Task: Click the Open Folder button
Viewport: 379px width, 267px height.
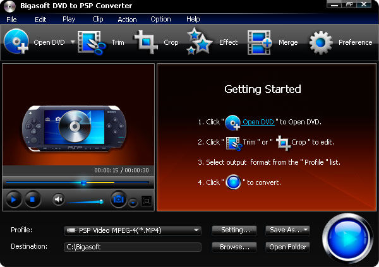Action: [x=287, y=247]
